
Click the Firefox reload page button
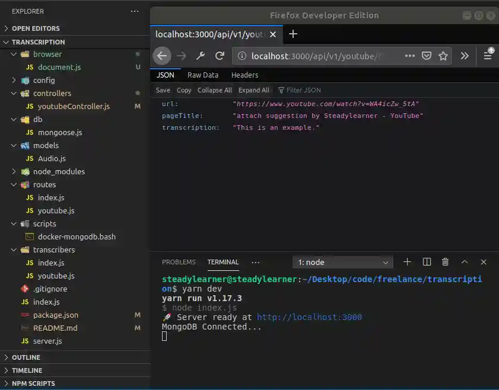[220, 56]
